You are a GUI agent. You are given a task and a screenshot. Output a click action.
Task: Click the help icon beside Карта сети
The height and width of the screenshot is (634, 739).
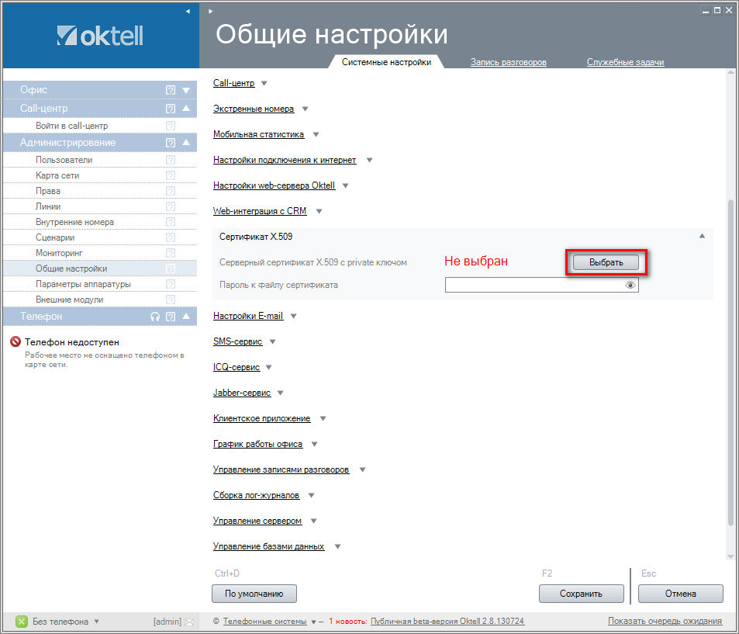(x=171, y=175)
